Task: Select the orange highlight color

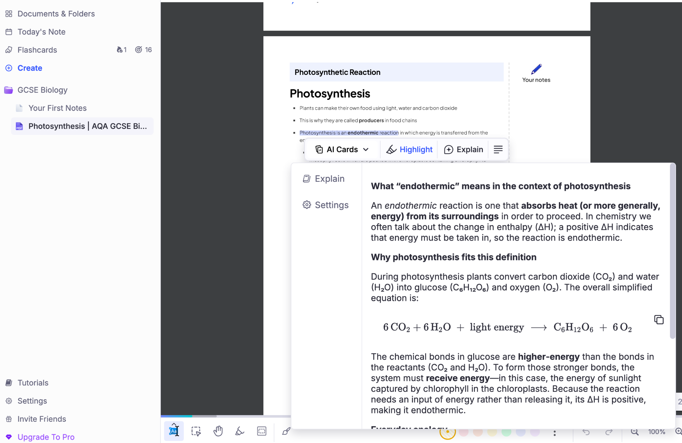Action: (478, 432)
